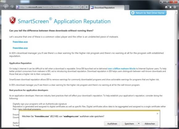Open the 'over a billion malware blocks' link
The width and height of the screenshot is (179, 129).
[122, 69]
